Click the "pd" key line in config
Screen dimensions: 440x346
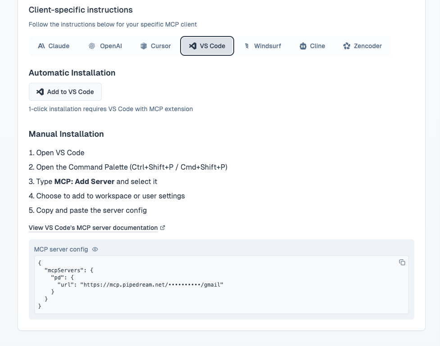coord(62,278)
